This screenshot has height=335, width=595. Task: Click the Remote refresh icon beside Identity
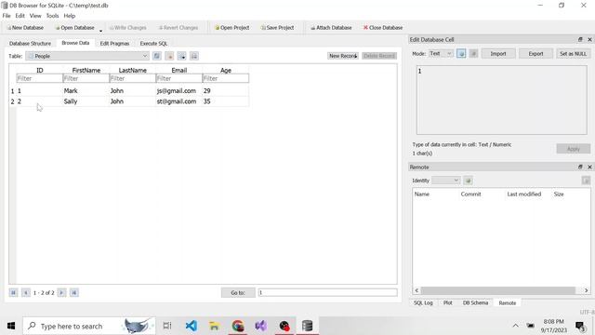(x=469, y=181)
